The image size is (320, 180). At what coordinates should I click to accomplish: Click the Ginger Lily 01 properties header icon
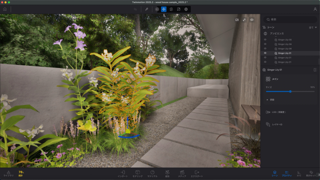pos(264,70)
